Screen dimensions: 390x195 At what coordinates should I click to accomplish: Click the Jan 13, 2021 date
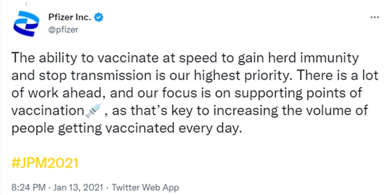(x=77, y=187)
